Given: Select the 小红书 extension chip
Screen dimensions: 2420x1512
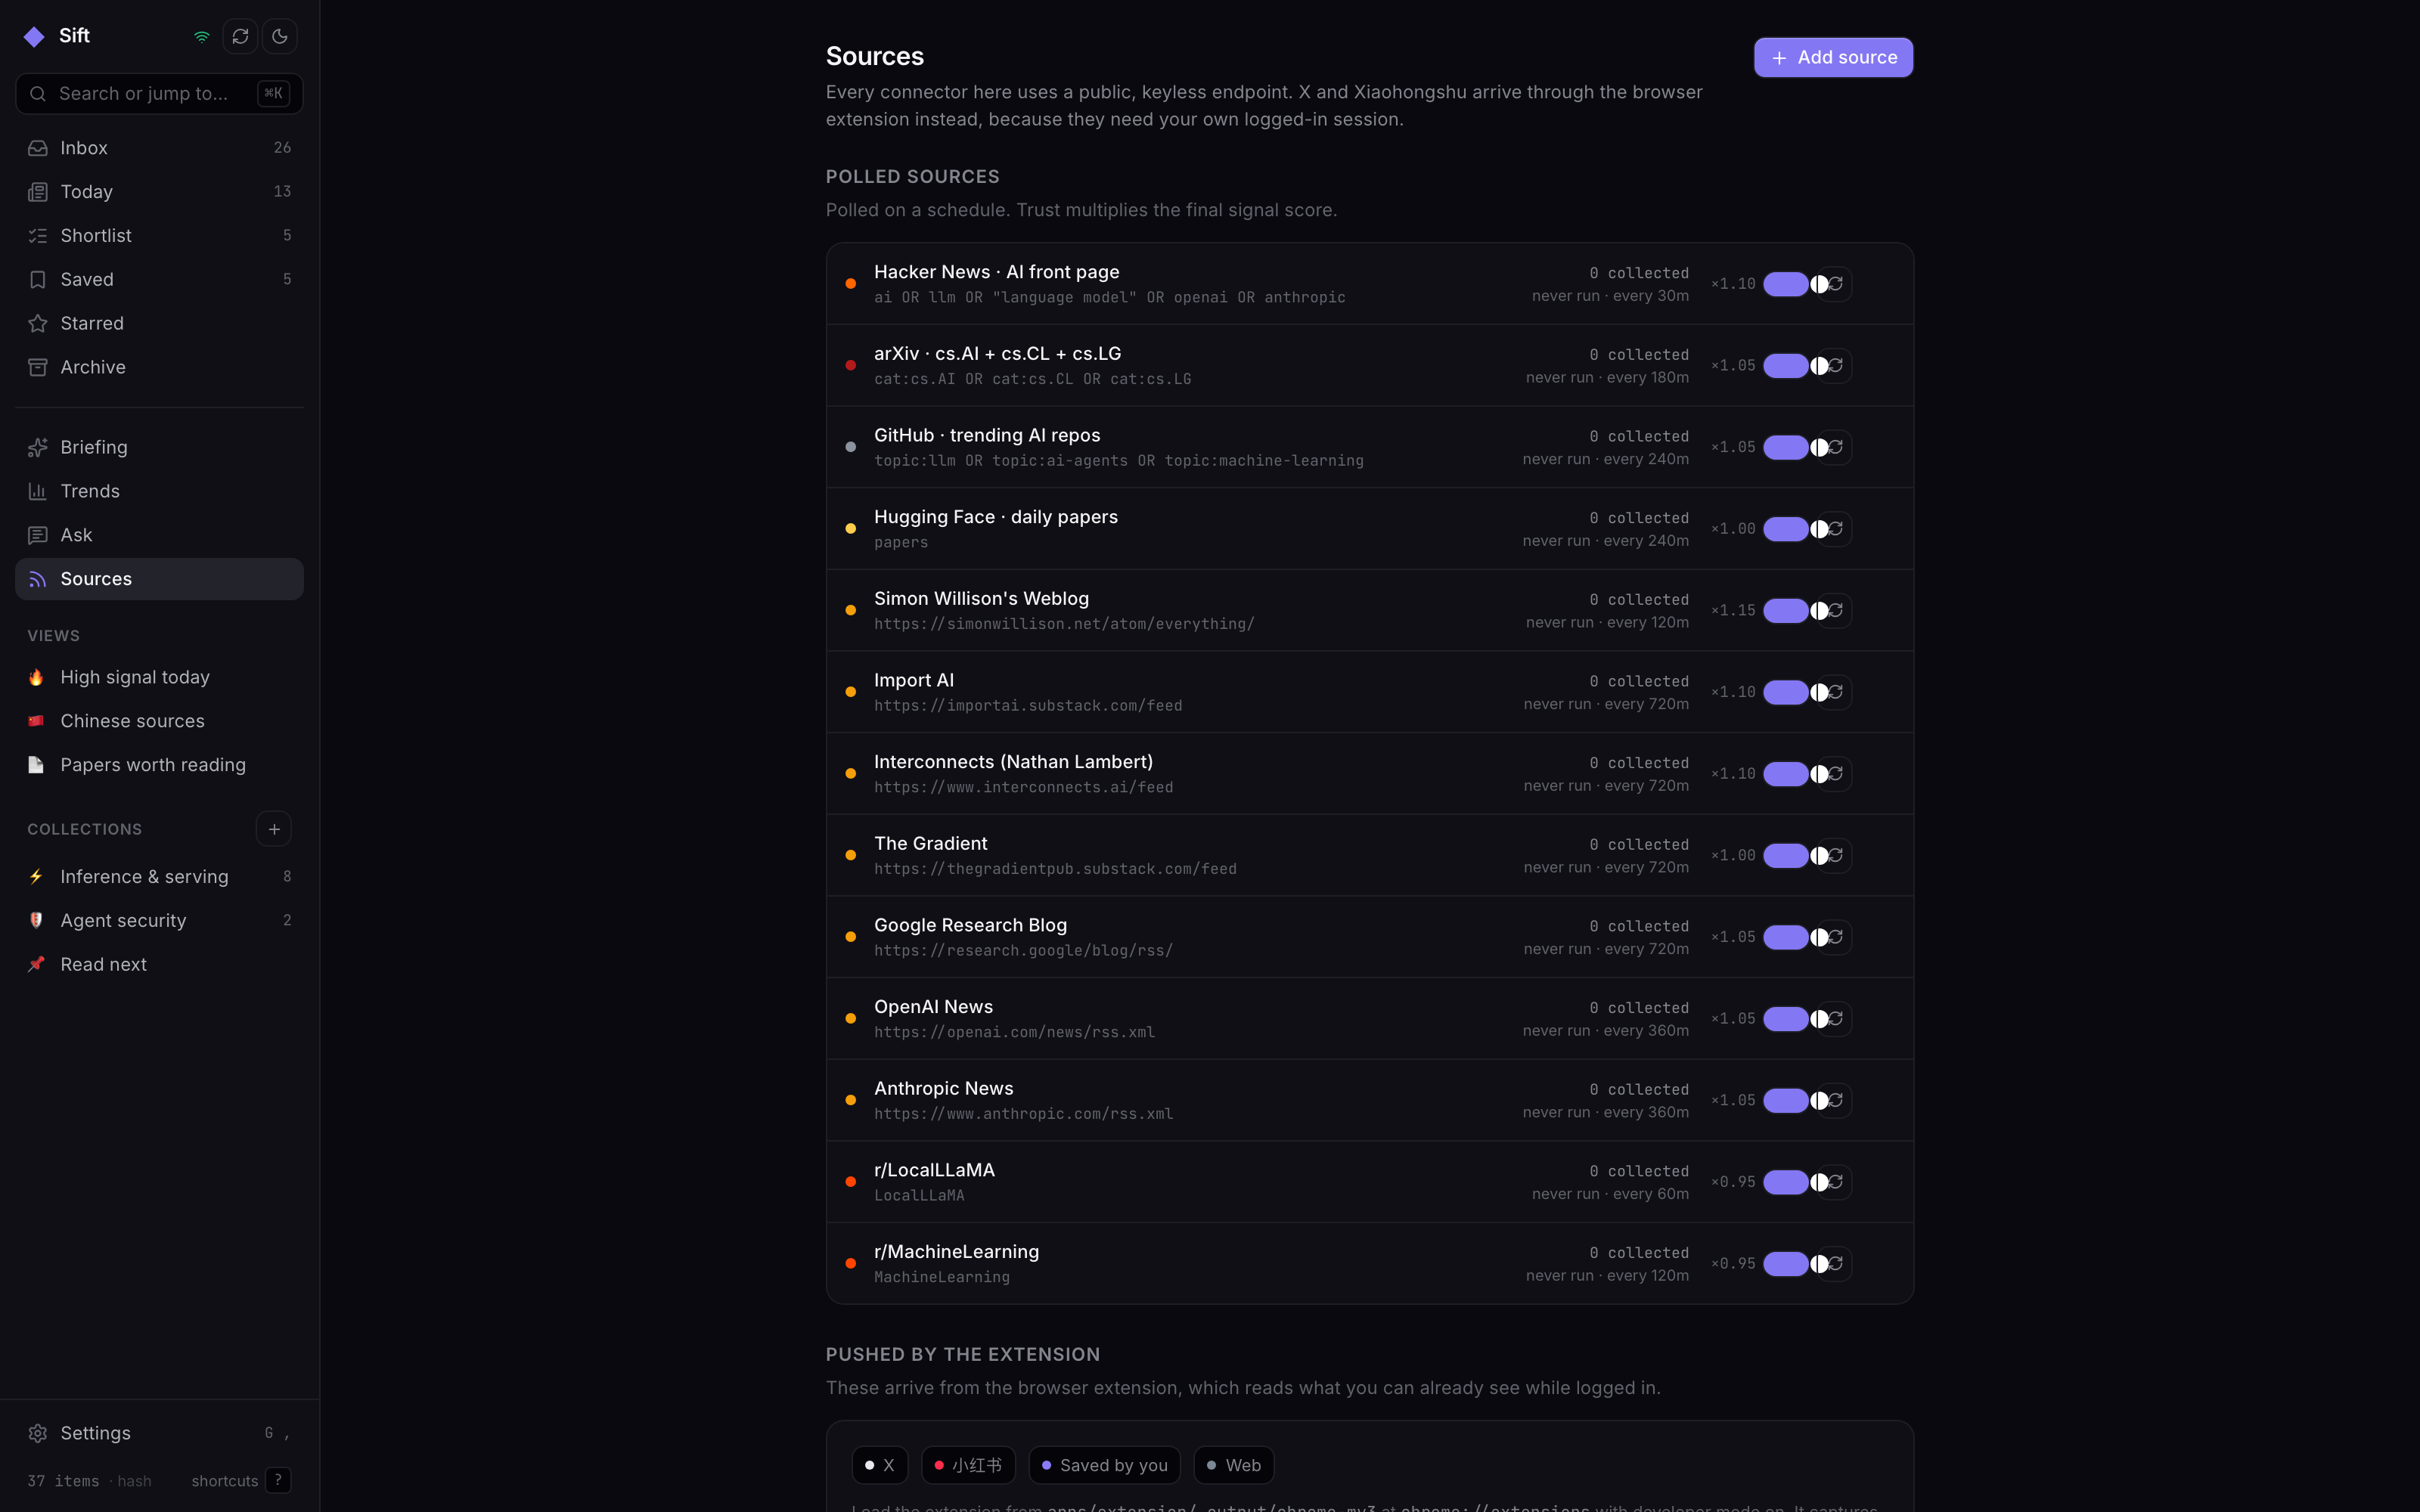Looking at the screenshot, I should click(968, 1465).
